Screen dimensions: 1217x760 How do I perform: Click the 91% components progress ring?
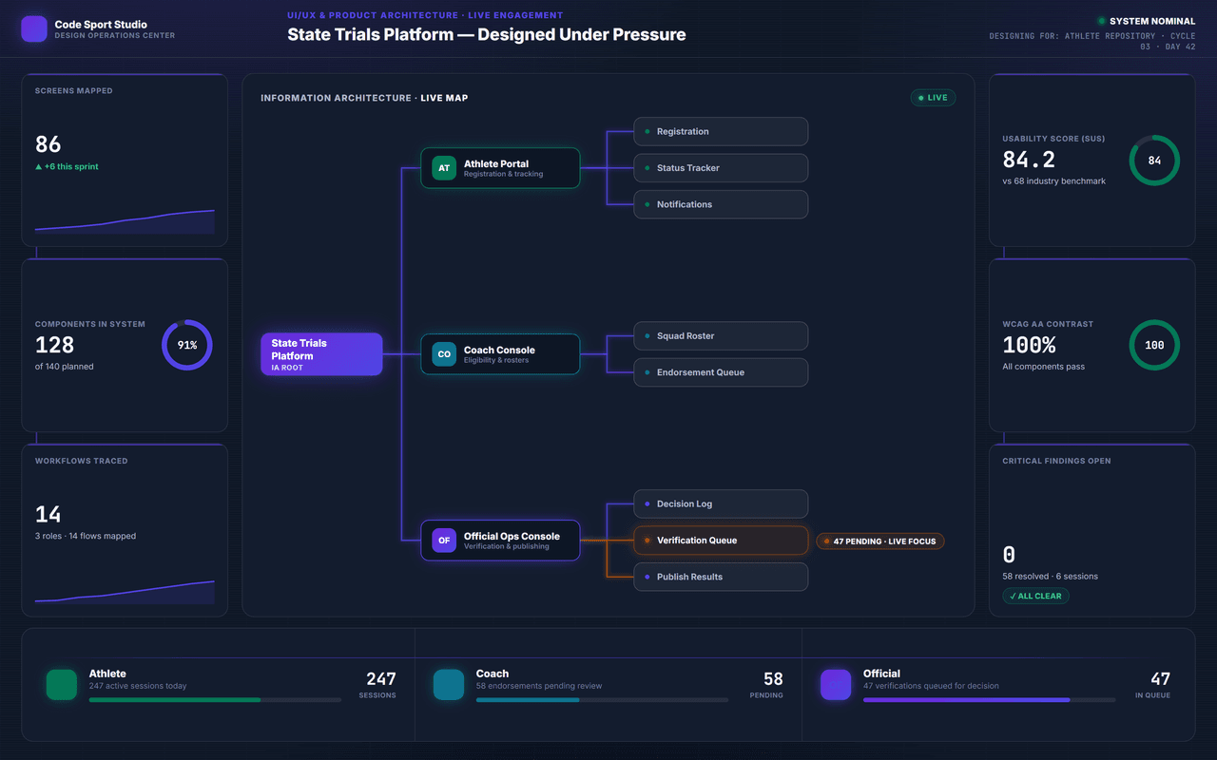click(187, 345)
